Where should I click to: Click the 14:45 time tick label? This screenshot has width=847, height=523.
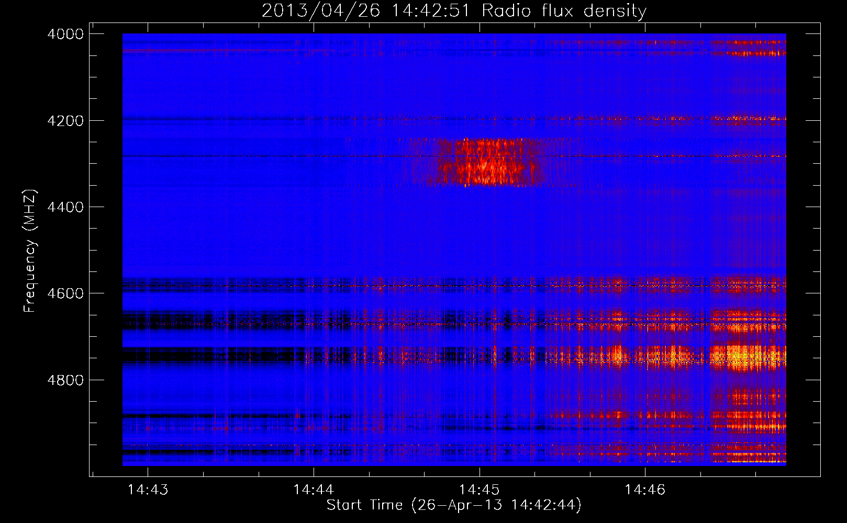(x=479, y=490)
